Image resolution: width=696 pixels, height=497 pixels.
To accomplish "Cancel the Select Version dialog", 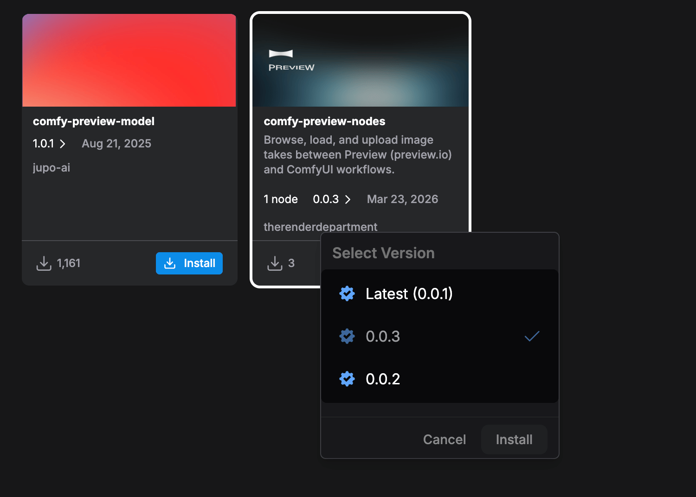I will click(x=445, y=440).
